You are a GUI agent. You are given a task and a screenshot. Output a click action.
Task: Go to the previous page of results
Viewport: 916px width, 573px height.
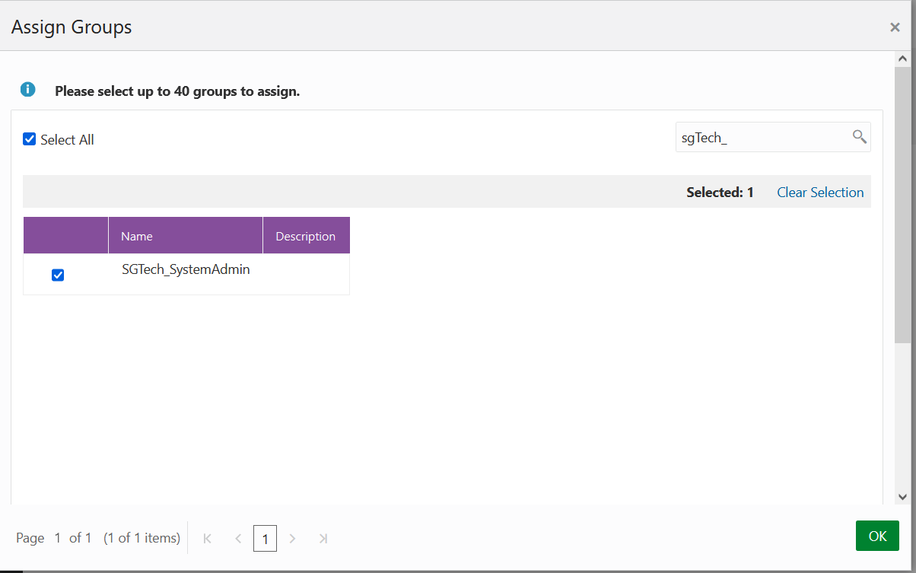[237, 538]
